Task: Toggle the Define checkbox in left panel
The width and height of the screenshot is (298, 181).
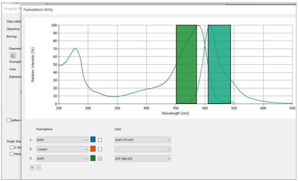Action: (x=9, y=120)
